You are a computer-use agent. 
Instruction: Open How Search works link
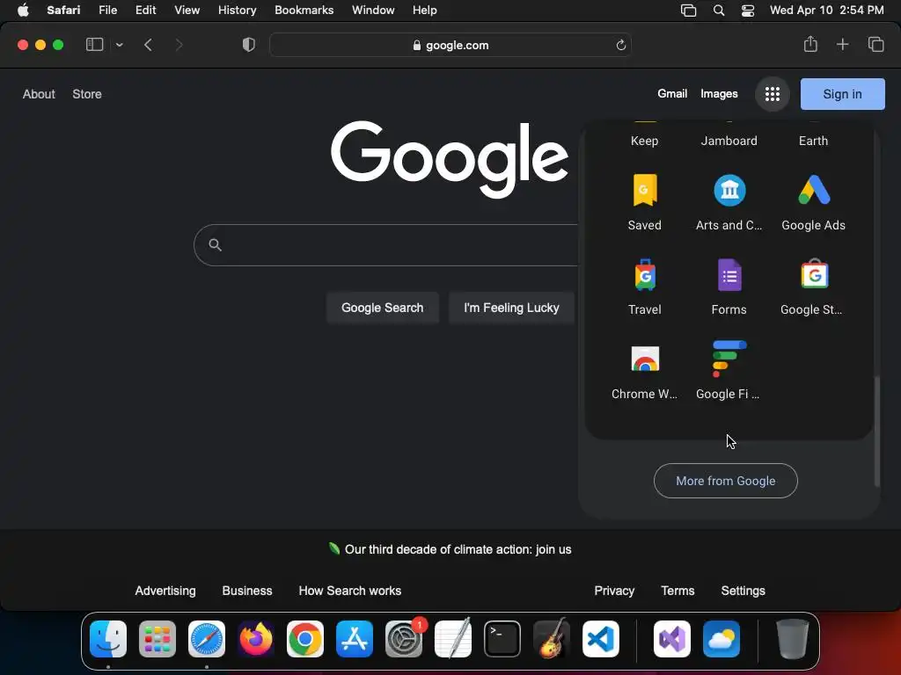point(350,591)
